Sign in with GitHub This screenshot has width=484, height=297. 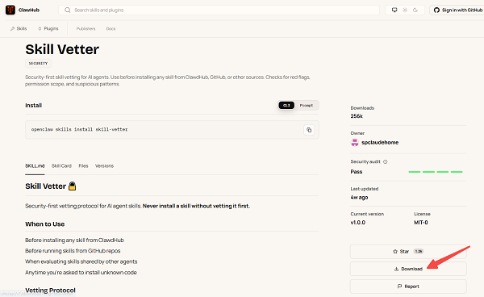[x=457, y=10]
